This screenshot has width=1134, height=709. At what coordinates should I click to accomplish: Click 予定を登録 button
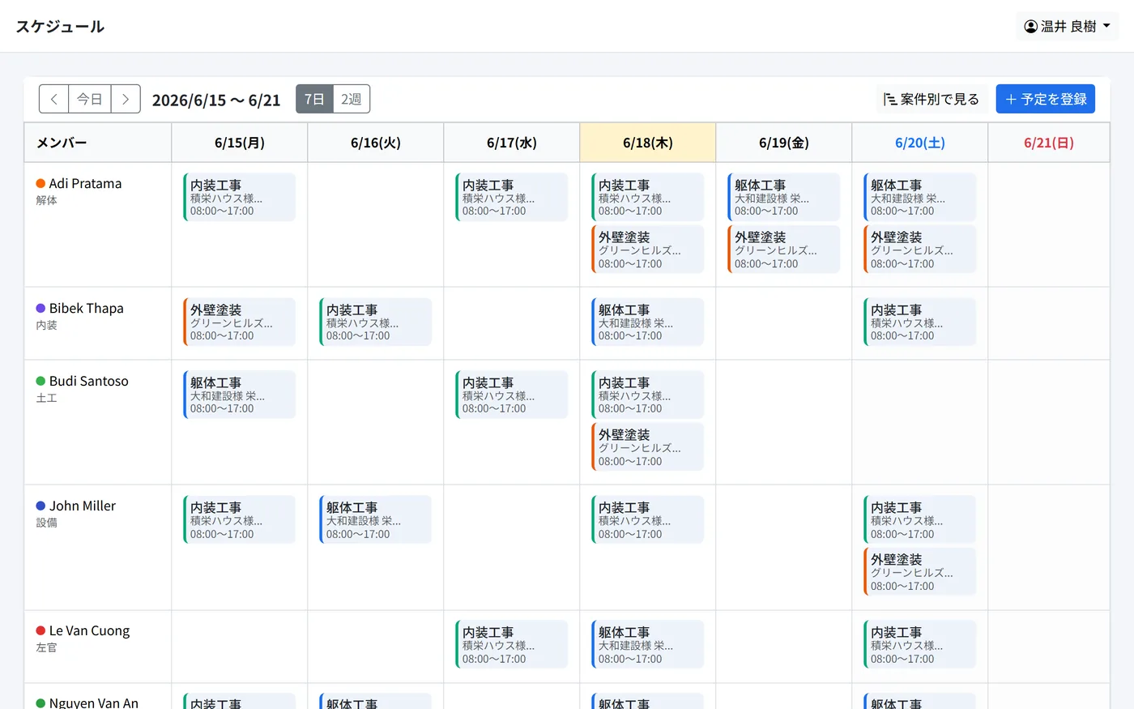tap(1046, 99)
